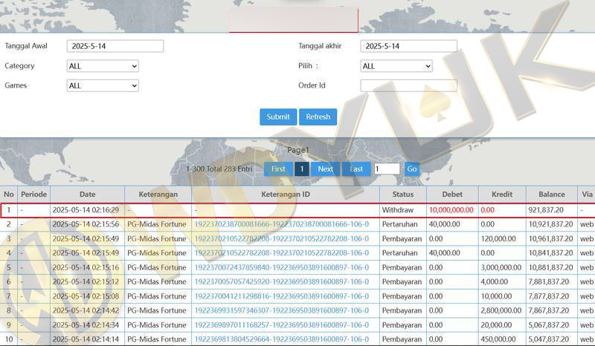Open the Pilih dropdown
Viewport: 595px width, 346px height.
coord(396,66)
